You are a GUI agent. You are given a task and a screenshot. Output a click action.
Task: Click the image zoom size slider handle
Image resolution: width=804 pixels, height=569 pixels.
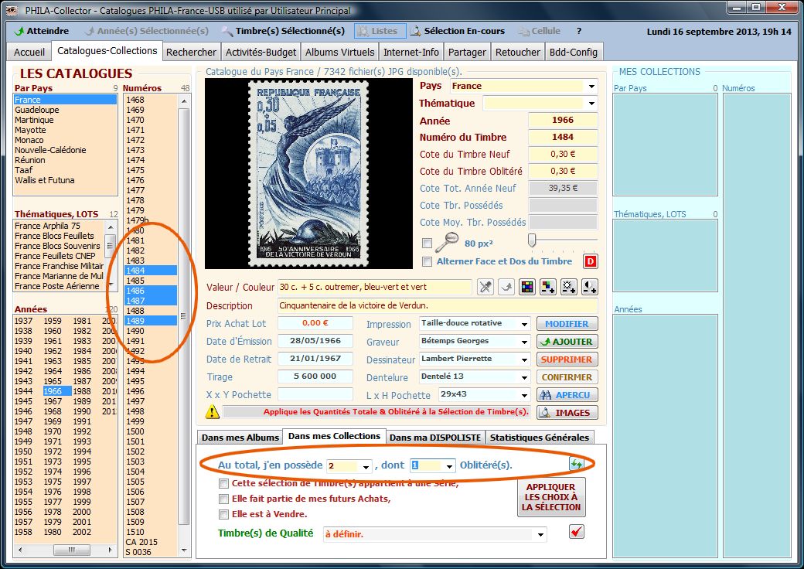click(532, 240)
